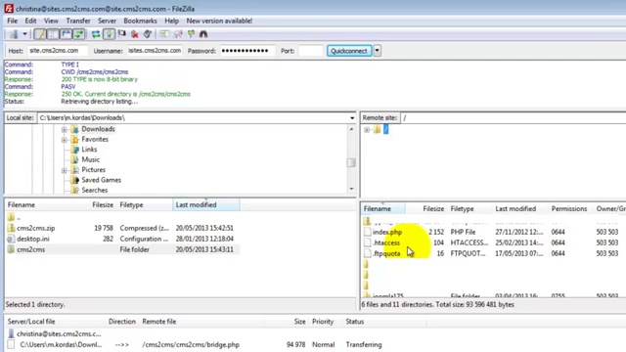Click the .htaccess file icon
The image size is (626, 352).
coord(368,242)
